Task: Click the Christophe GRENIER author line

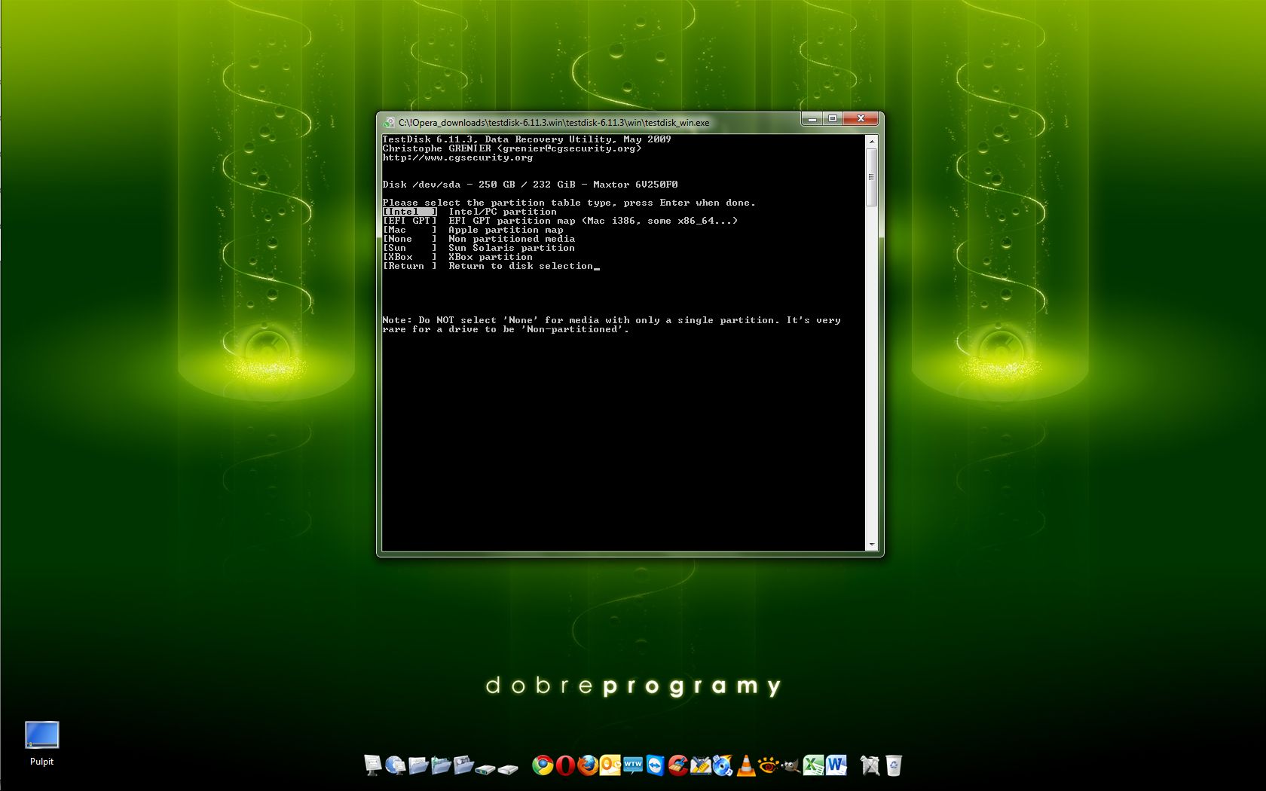Action: coord(512,148)
